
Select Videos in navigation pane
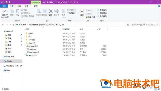click(x=9, y=49)
